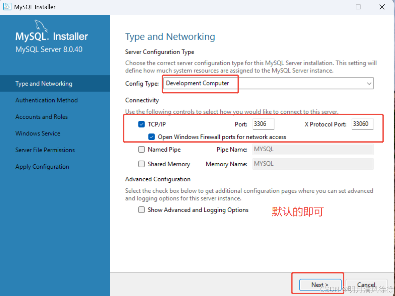395x296 pixels.
Task: Click the MySQL Installer title bar icon
Action: pos(7,7)
